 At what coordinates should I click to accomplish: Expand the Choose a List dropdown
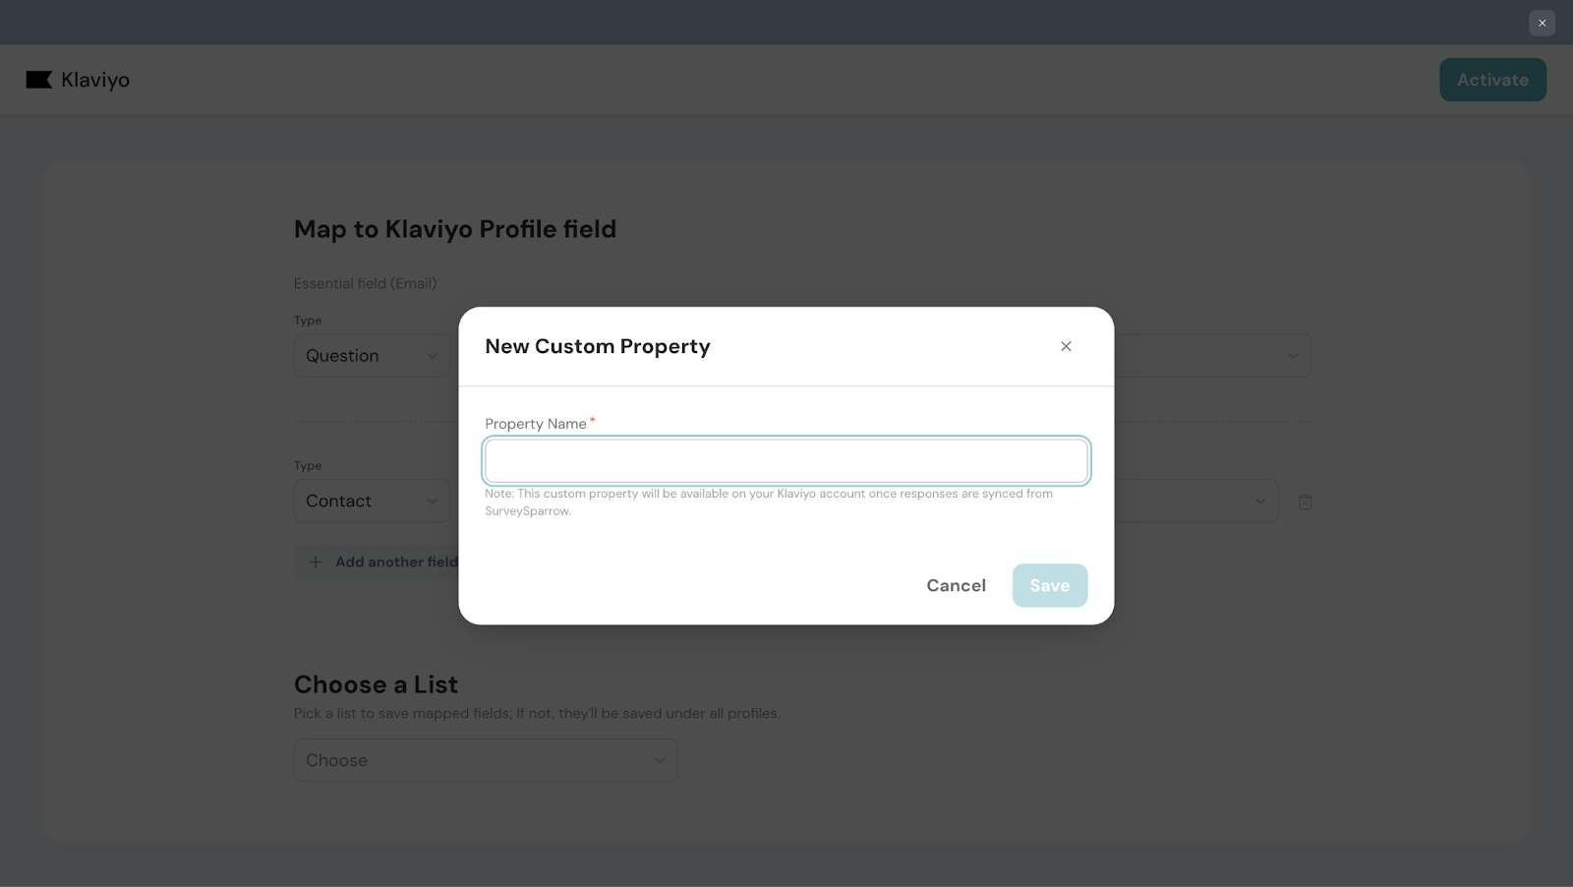[485, 760]
